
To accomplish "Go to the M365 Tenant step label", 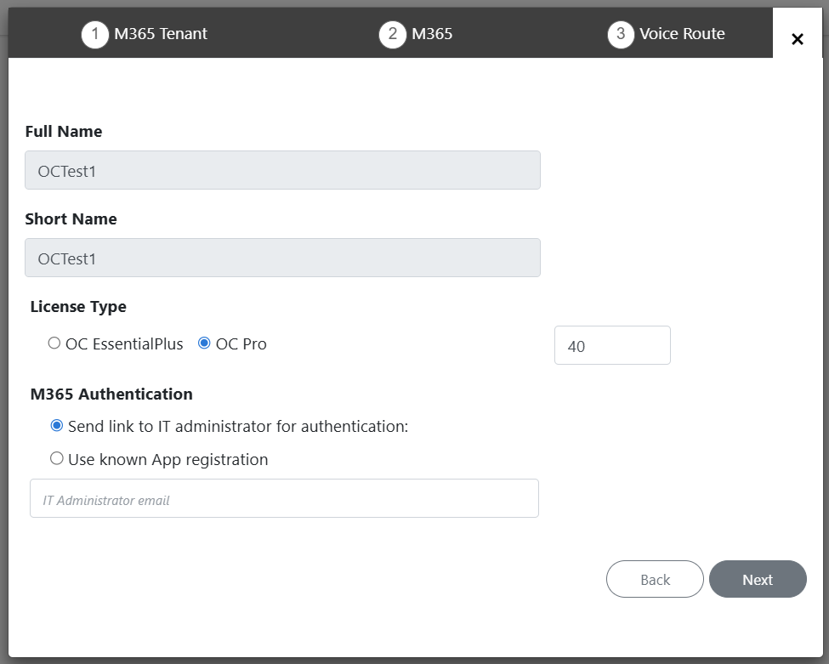I will click(161, 34).
